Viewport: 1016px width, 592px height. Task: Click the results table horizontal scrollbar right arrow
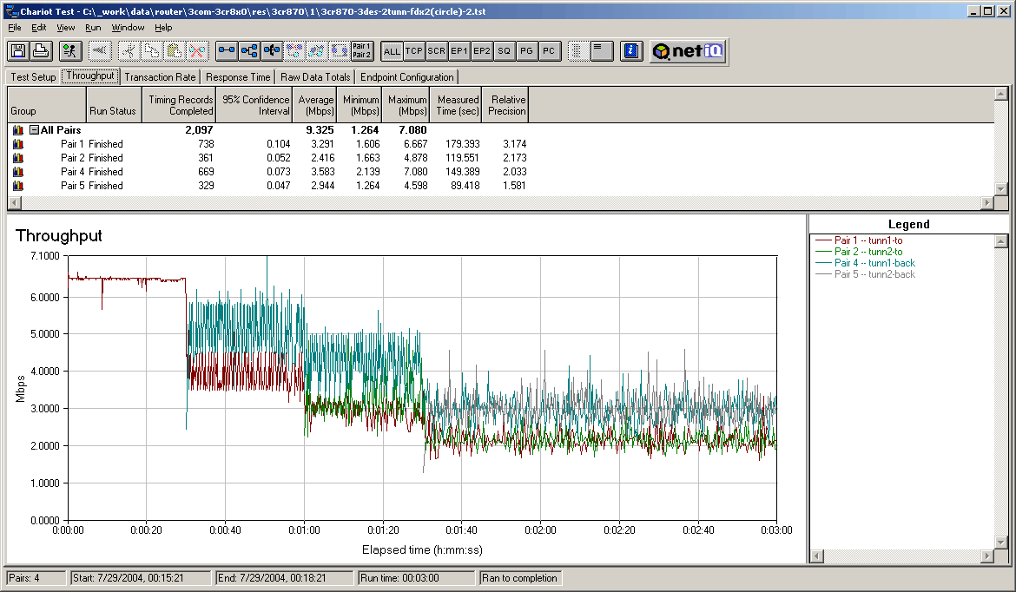coord(986,202)
